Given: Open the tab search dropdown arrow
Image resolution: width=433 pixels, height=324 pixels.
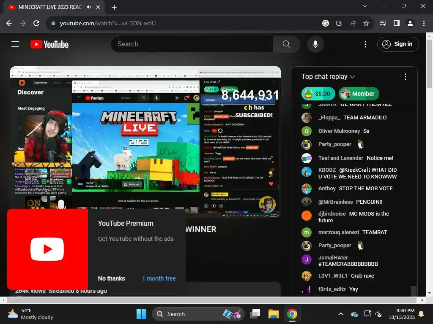Looking at the screenshot, I should [365, 6].
